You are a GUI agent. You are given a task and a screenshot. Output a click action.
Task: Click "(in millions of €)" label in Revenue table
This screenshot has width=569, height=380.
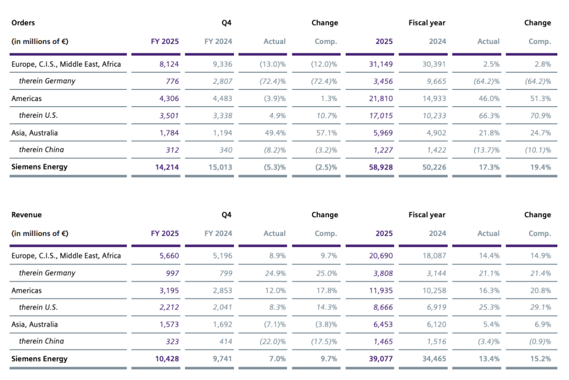pos(40,234)
